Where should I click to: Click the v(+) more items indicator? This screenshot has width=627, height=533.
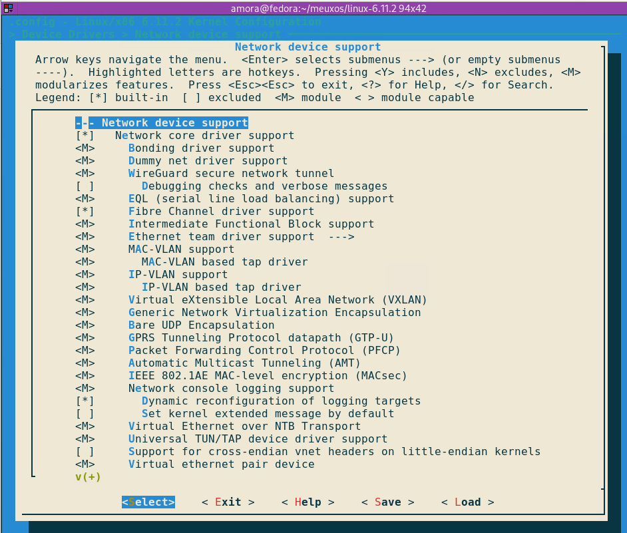(x=88, y=477)
